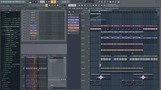Toggle the Pattern/Song mode switch
The width and height of the screenshot is (161, 90).
pos(30,2)
